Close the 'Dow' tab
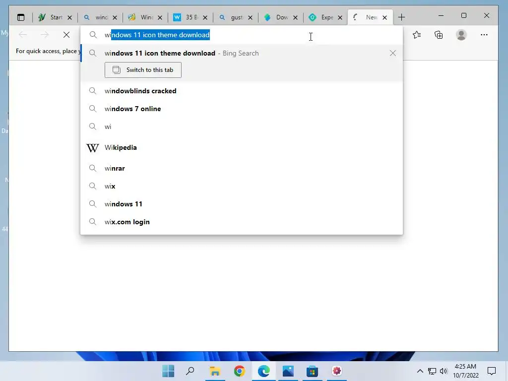Viewport: 508px width, 381px height. pyautogui.click(x=295, y=17)
